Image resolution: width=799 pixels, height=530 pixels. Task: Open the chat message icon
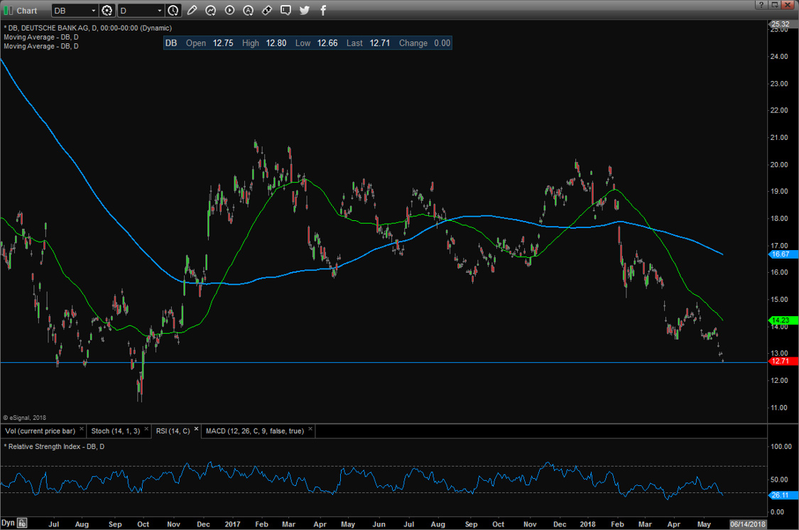(286, 10)
